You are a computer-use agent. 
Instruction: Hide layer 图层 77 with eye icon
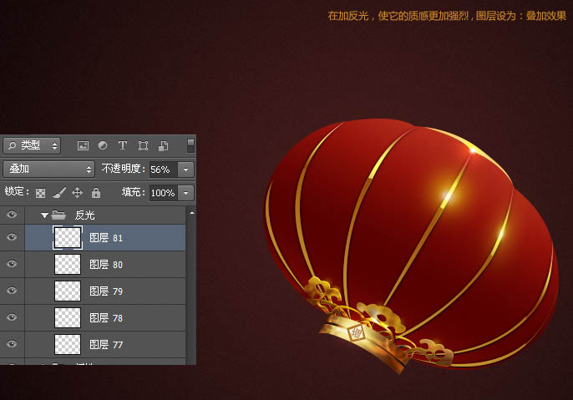click(12, 344)
